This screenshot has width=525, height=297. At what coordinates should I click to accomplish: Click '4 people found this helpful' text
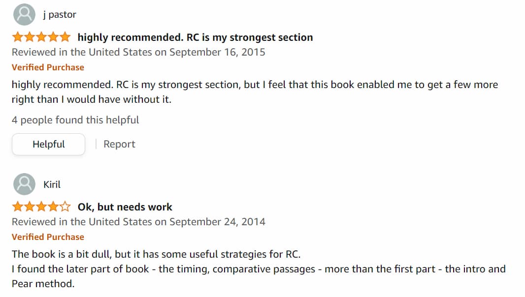pyautogui.click(x=75, y=120)
